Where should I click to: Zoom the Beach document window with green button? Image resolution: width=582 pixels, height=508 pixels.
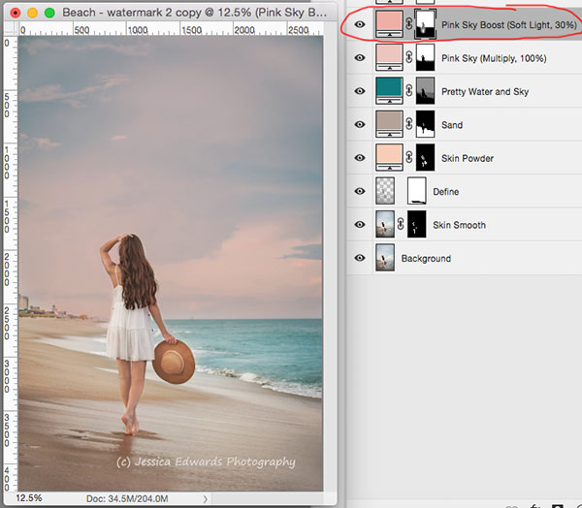point(49,13)
